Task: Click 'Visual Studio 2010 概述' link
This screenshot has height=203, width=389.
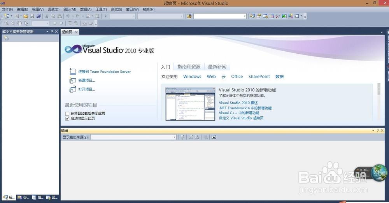Action: 238,103
